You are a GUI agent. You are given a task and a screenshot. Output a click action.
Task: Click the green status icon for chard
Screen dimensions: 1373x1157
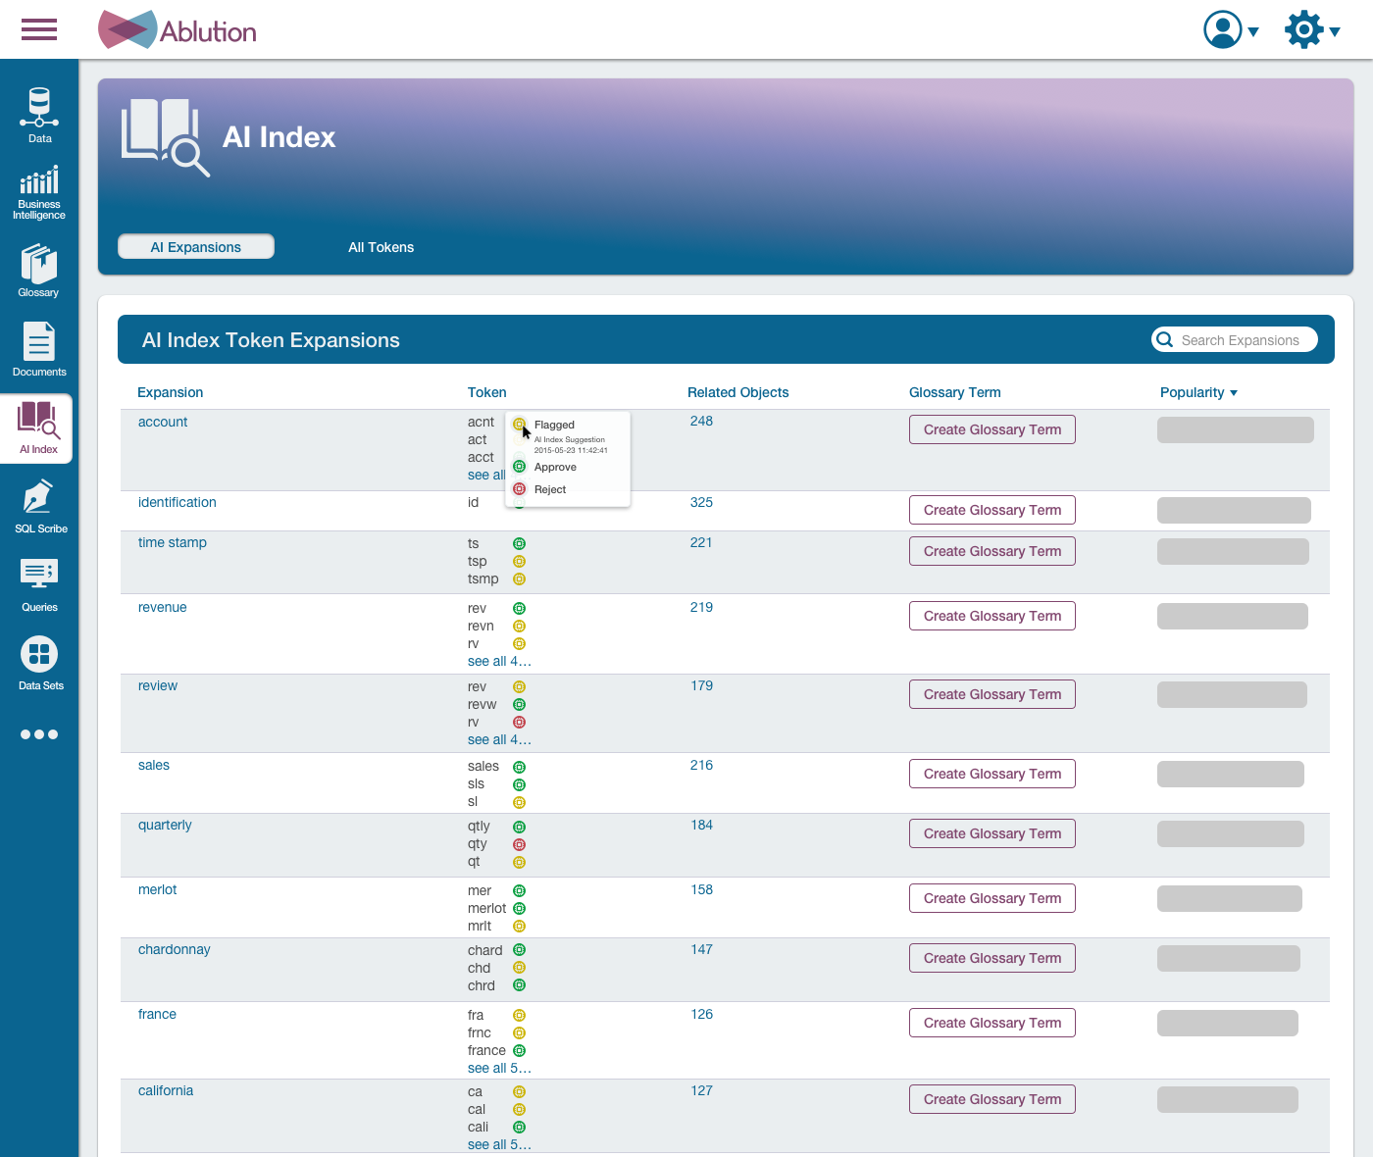(x=520, y=949)
